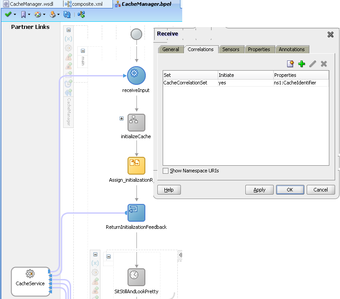Switch to the Sensors tab
Image resolution: width=340 pixels, height=299 pixels.
pyautogui.click(x=231, y=49)
